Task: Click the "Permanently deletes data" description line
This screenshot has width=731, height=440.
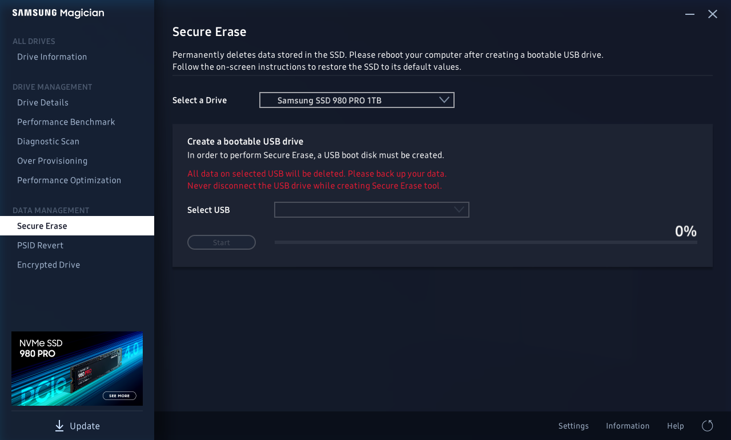Action: [x=388, y=55]
